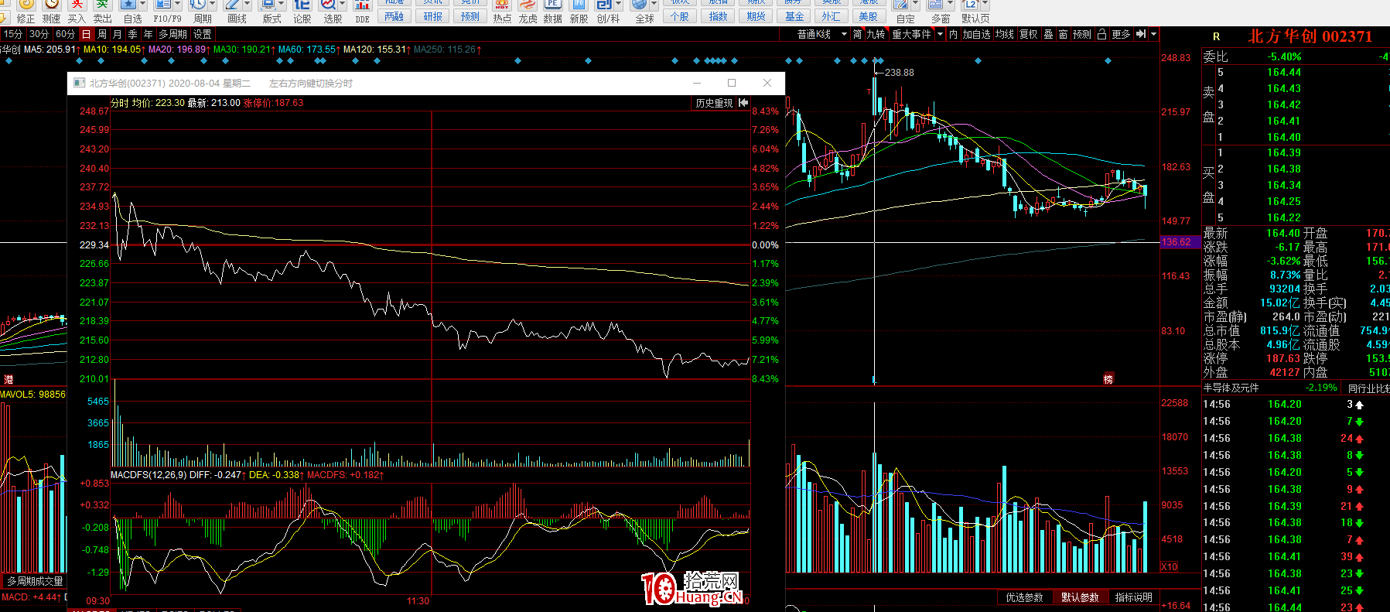Viewport: 1390px width, 612px height.
Task: Open the 全球 global markets icon
Action: [x=639, y=5]
